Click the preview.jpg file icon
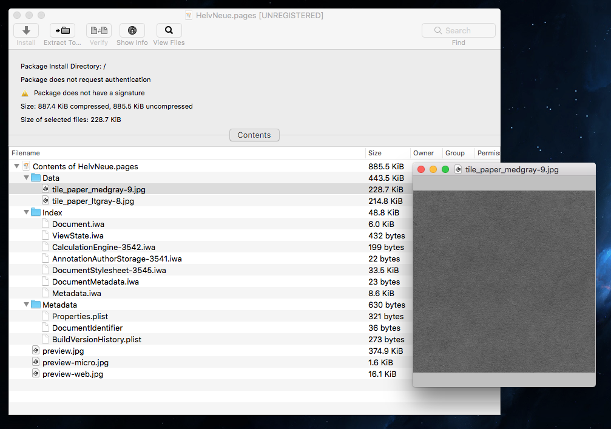The width and height of the screenshot is (611, 429). click(36, 351)
